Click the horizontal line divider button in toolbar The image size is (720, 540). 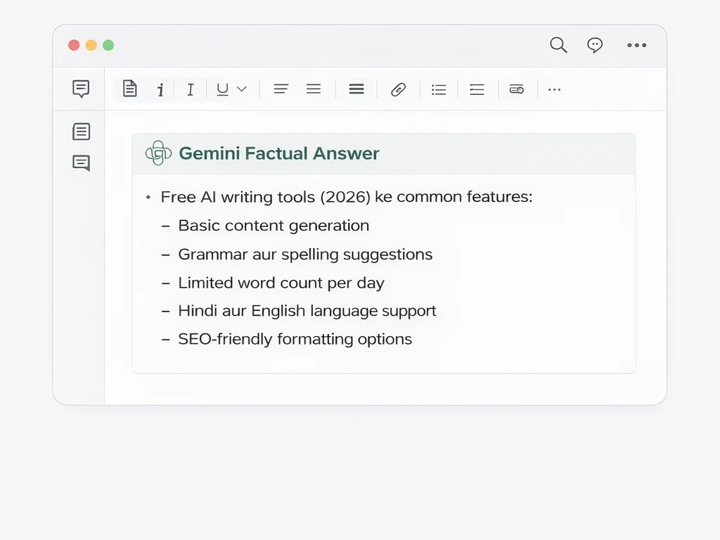(356, 89)
